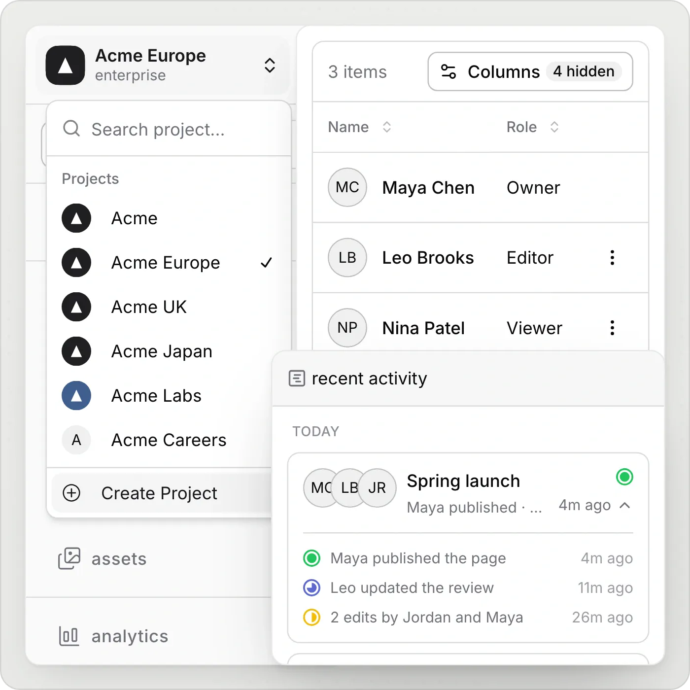Viewport: 690px width, 690px height.
Task: Click the search magnifier icon
Action: (71, 129)
